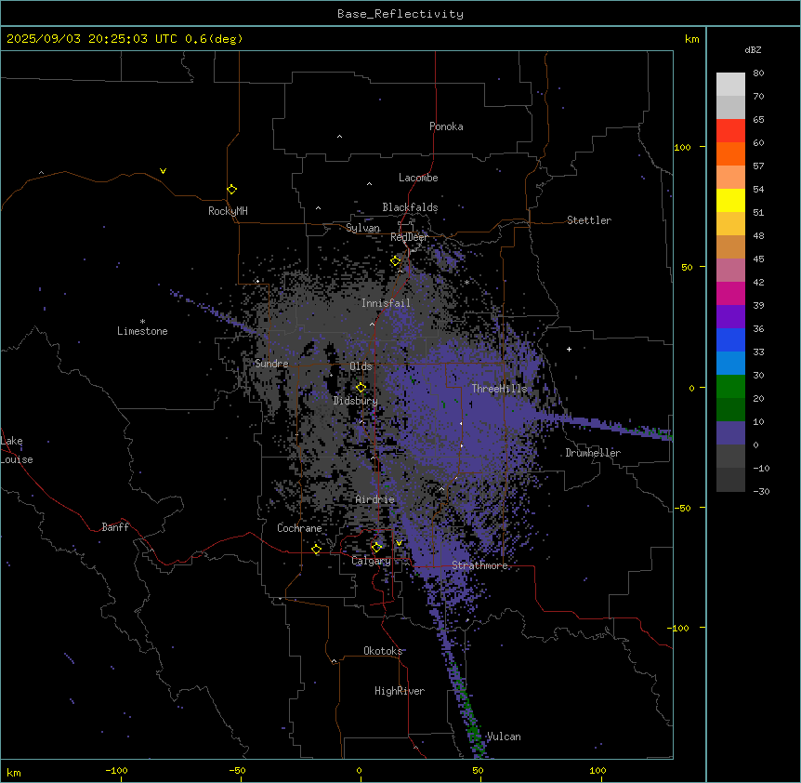Click the yellow station marker above RockyMH
The height and width of the screenshot is (783, 801).
232,190
